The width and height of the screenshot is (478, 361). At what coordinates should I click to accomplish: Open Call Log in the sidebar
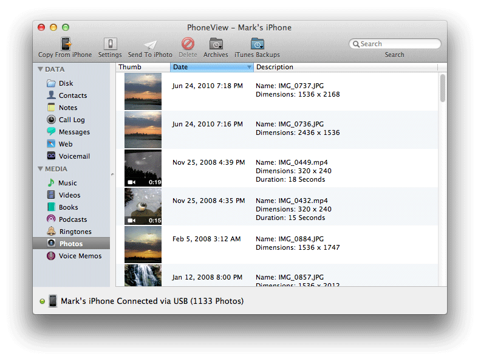pos(71,120)
